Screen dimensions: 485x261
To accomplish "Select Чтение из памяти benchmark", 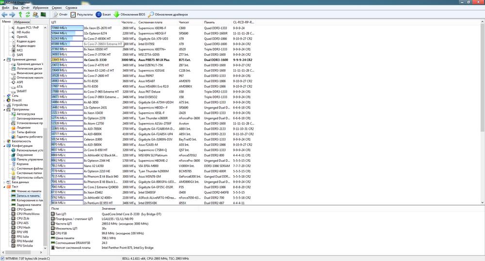I will 29,191.
